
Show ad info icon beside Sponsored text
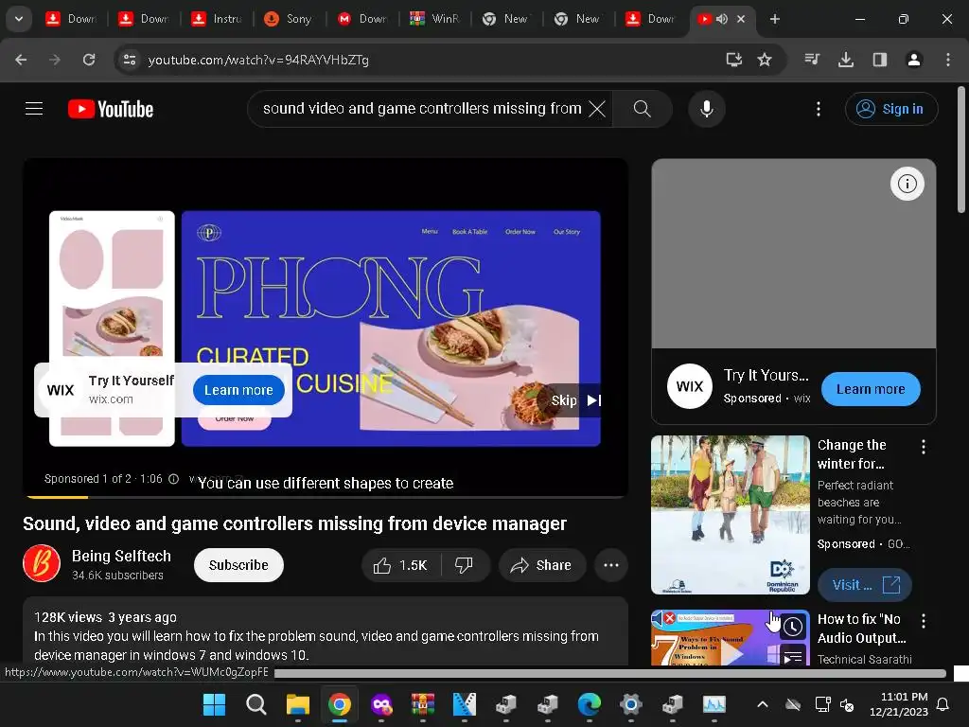pyautogui.click(x=174, y=478)
